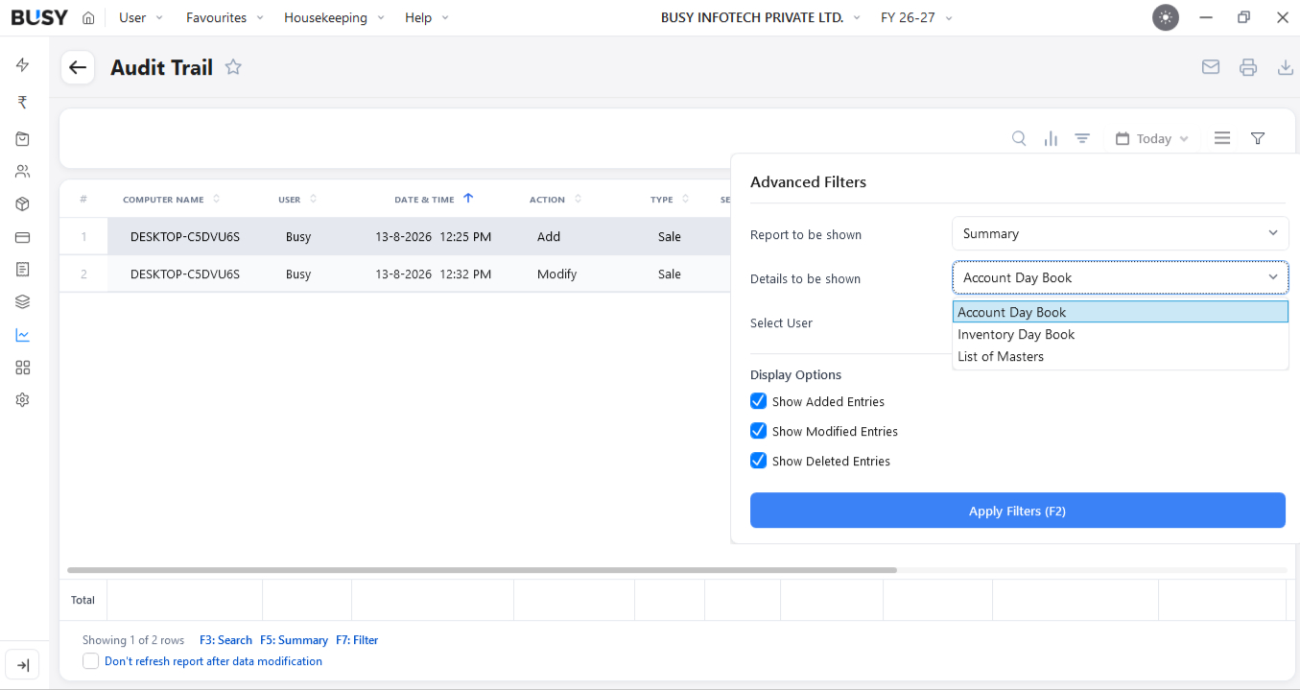Uncheck Show Deleted Entries
This screenshot has width=1300, height=690.
click(x=758, y=461)
